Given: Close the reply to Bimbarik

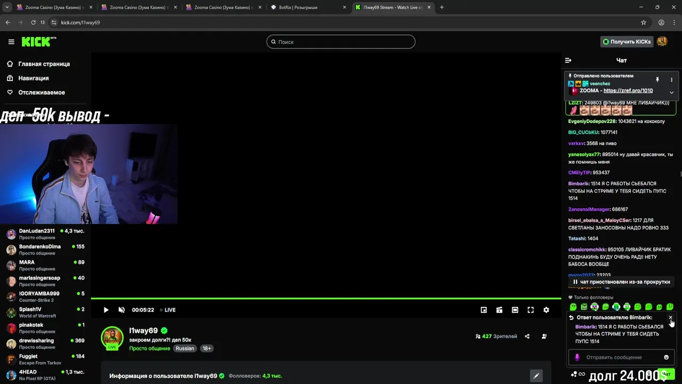Looking at the screenshot, I should pos(670,317).
